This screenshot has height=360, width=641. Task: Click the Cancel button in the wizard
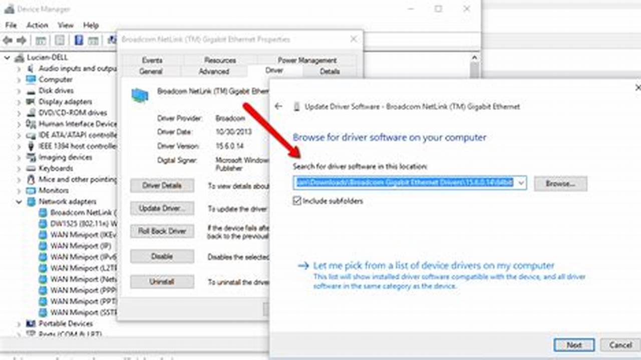click(x=620, y=345)
